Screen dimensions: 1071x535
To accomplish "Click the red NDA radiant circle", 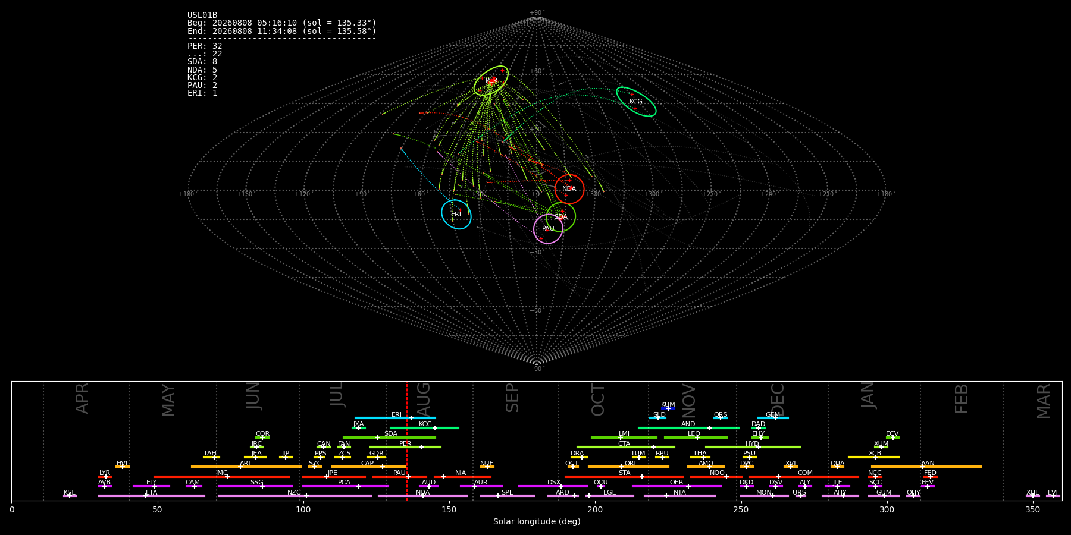I will click(x=569, y=189).
